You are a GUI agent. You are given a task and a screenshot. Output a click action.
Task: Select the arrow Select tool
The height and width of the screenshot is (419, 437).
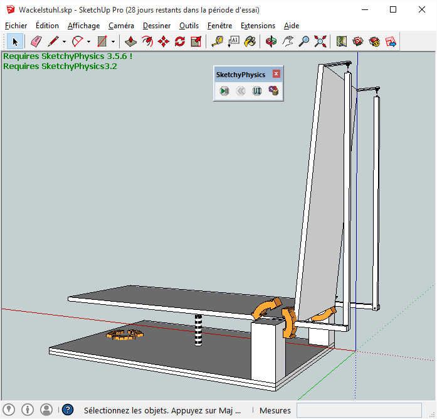point(15,41)
